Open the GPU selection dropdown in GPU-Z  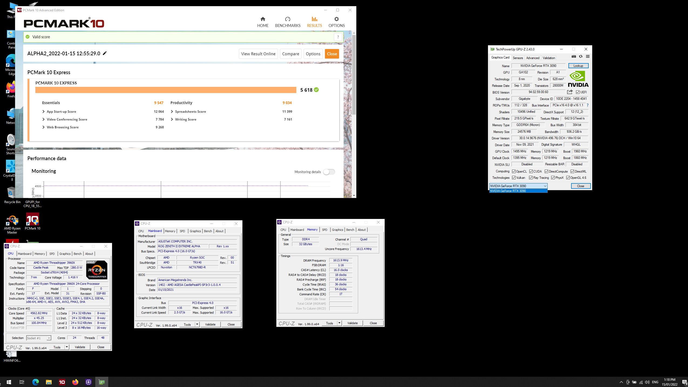click(518, 186)
